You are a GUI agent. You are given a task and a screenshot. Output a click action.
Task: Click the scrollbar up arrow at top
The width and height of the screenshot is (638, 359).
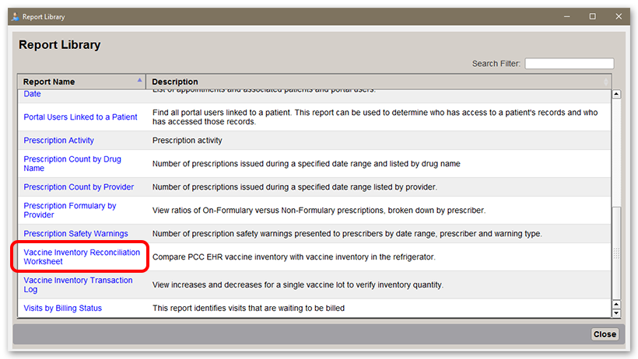(616, 94)
